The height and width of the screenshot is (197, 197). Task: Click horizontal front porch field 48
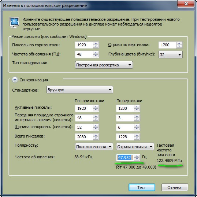84,118
